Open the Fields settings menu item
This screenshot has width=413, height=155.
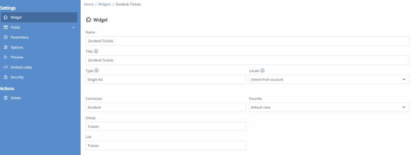tap(39, 27)
